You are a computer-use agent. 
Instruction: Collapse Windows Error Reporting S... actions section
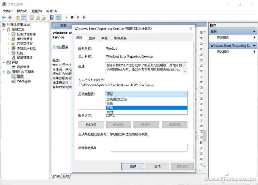(254, 45)
